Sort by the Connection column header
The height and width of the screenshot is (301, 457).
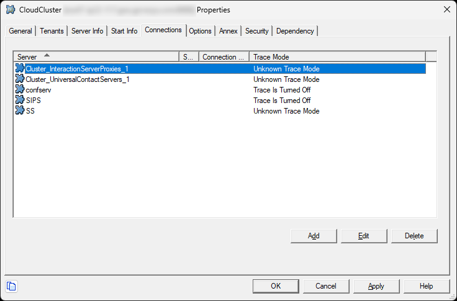coord(224,57)
